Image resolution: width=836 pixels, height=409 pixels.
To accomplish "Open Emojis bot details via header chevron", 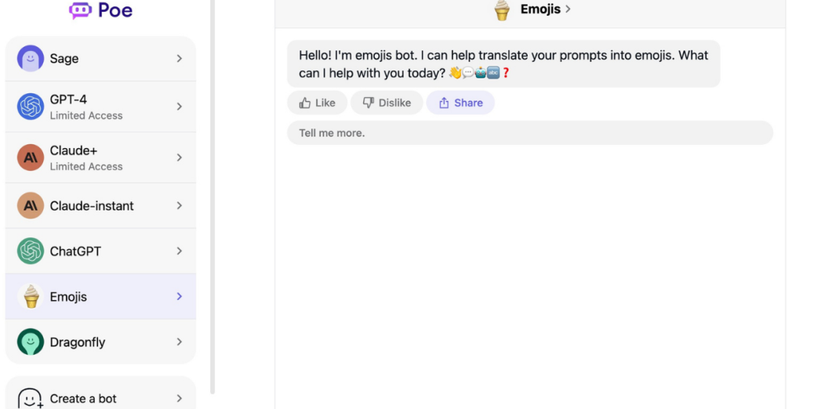I will click(x=568, y=9).
